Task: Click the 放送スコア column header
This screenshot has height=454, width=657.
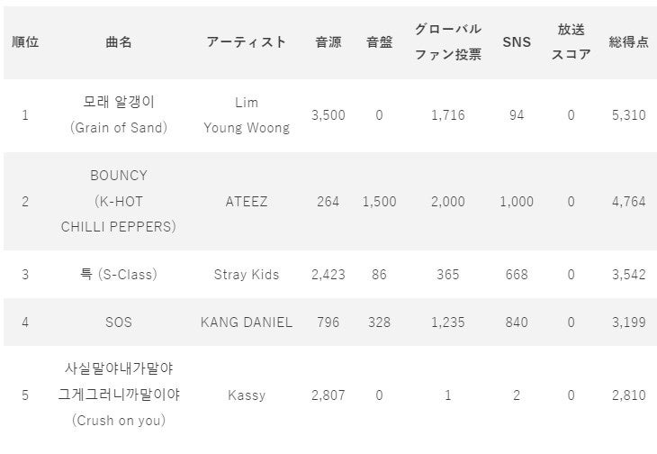Action: pyautogui.click(x=571, y=42)
